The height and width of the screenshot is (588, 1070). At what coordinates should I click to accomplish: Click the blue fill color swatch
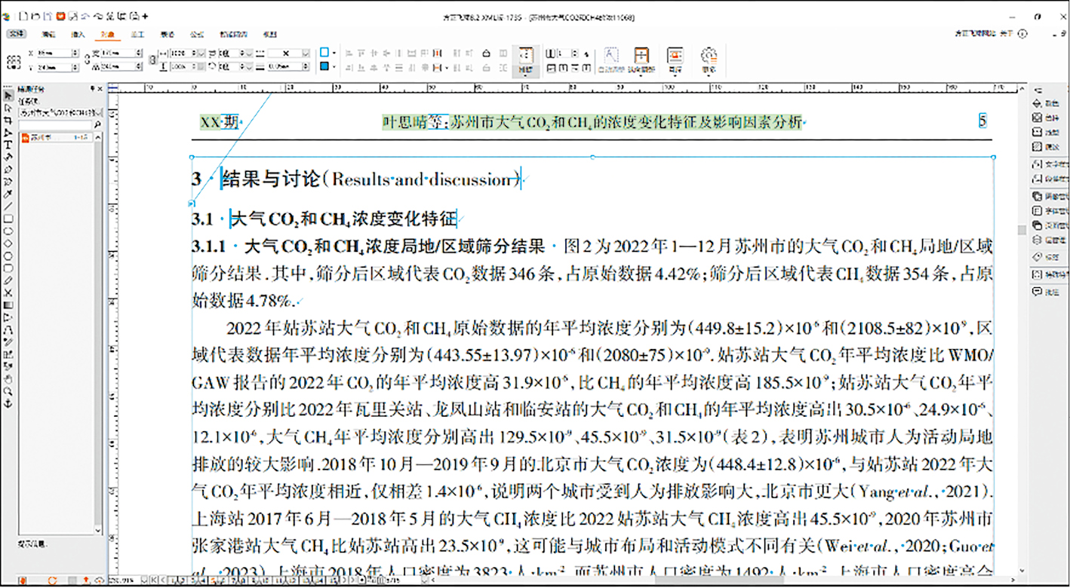click(x=324, y=66)
